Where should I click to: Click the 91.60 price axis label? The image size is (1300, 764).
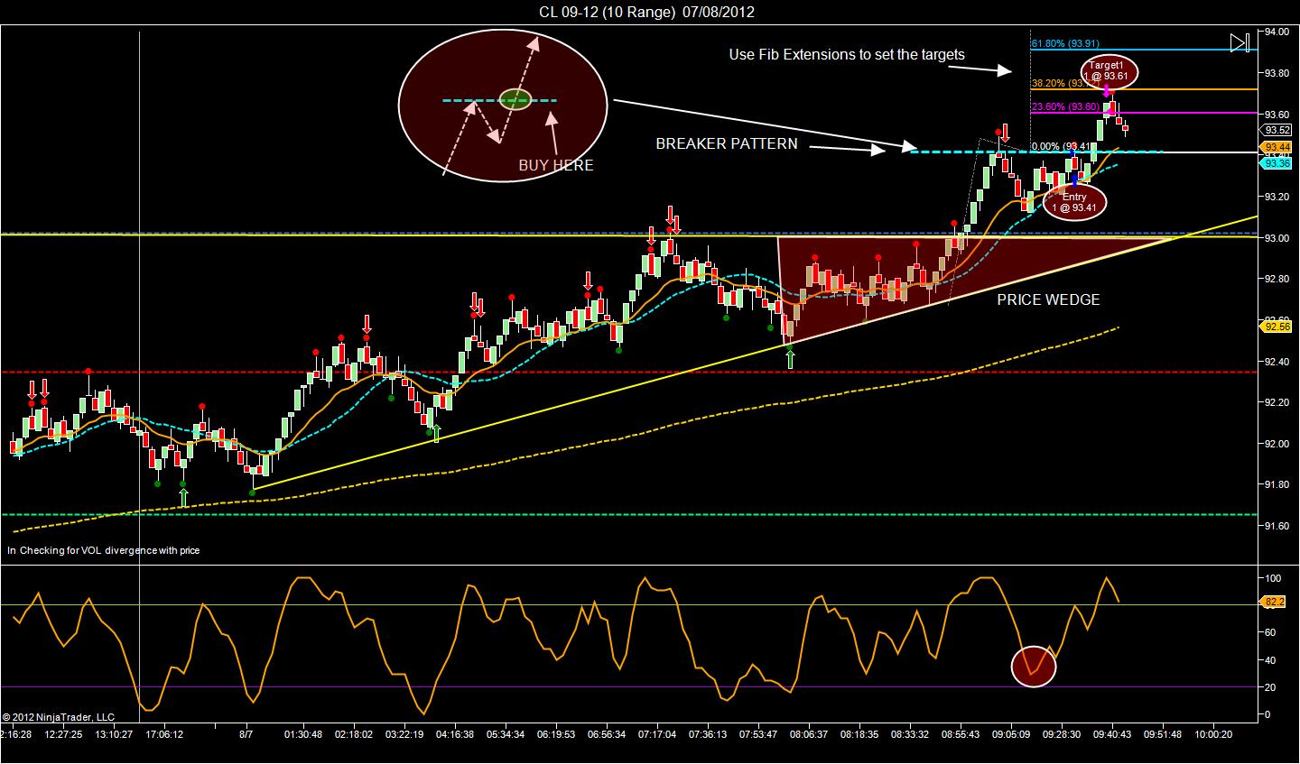[1277, 526]
